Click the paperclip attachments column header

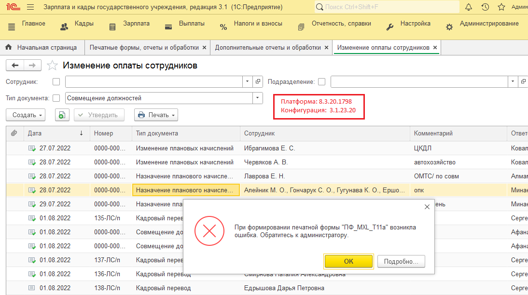click(x=14, y=133)
